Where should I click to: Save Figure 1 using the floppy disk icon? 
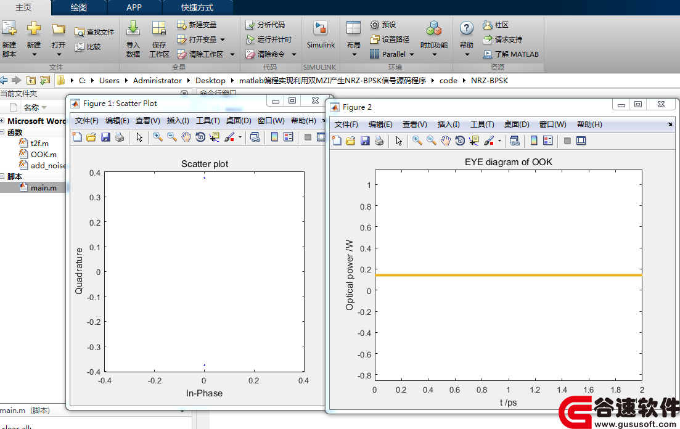pos(105,137)
